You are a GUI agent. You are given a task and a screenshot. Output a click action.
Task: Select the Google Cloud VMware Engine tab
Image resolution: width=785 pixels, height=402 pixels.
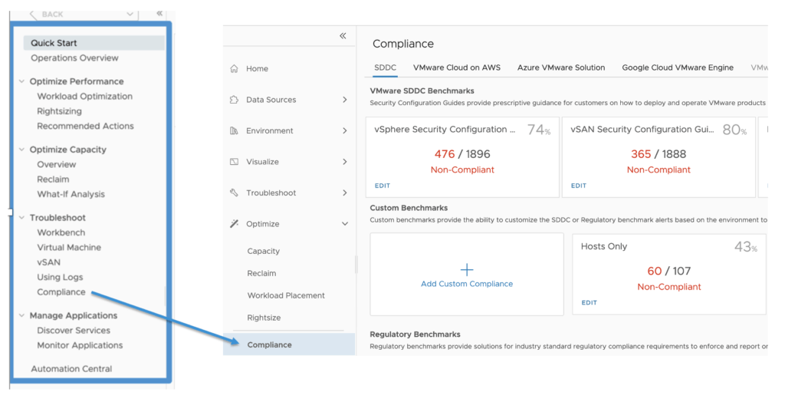coord(678,68)
